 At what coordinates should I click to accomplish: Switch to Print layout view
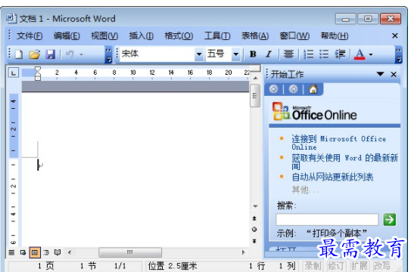coord(35,252)
